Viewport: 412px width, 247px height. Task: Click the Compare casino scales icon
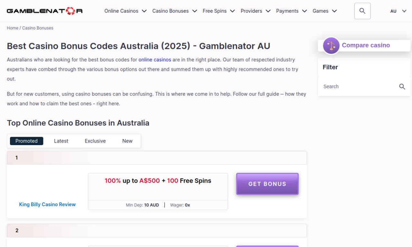[x=331, y=45]
